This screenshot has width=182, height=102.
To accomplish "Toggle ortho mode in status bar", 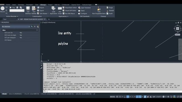I will [125, 97].
